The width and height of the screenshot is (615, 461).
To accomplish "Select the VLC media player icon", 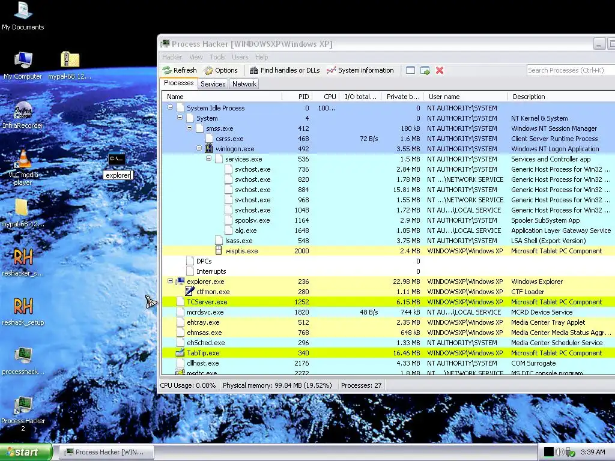I will [x=23, y=168].
